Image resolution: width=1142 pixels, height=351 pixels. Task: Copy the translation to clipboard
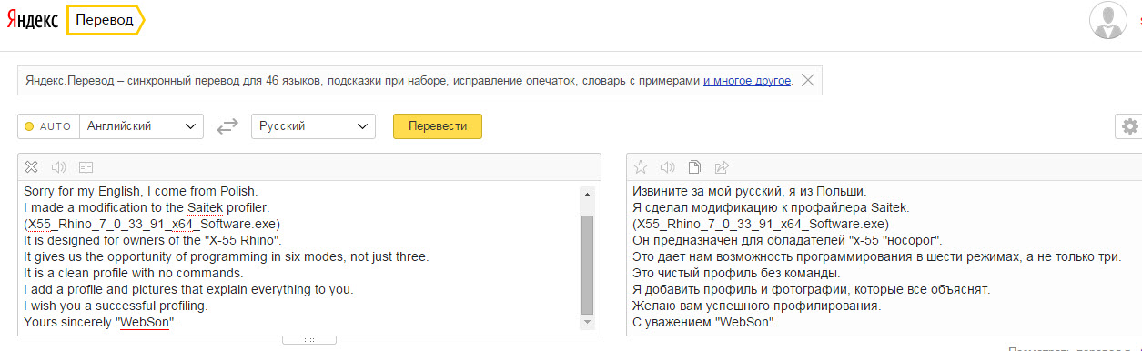click(x=694, y=166)
